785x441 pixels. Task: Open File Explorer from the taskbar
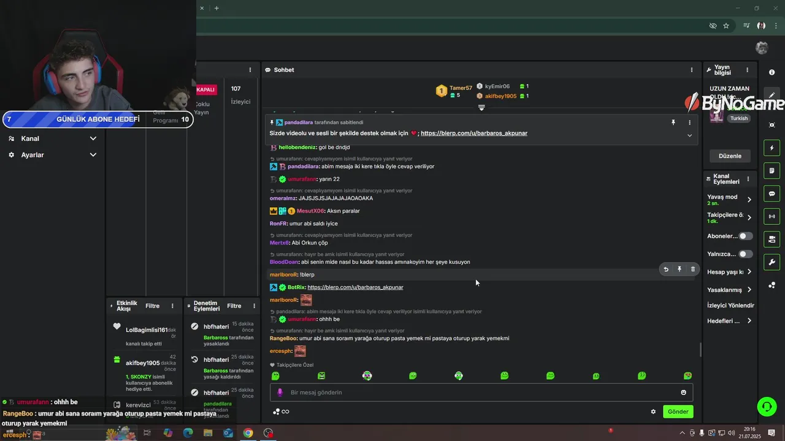(x=208, y=433)
